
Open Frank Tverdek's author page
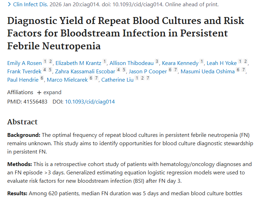pos(24,72)
